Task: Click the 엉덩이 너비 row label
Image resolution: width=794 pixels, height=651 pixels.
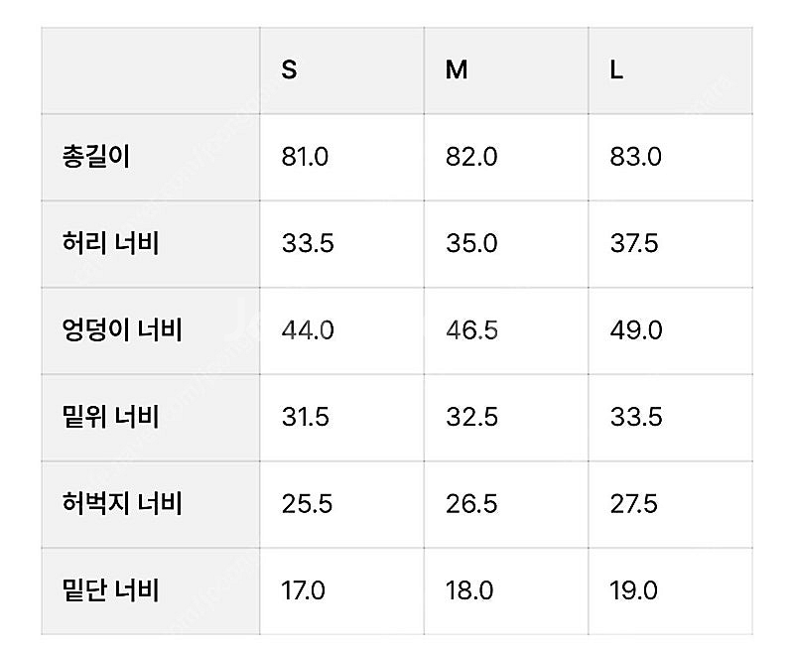Action: pyautogui.click(x=121, y=330)
